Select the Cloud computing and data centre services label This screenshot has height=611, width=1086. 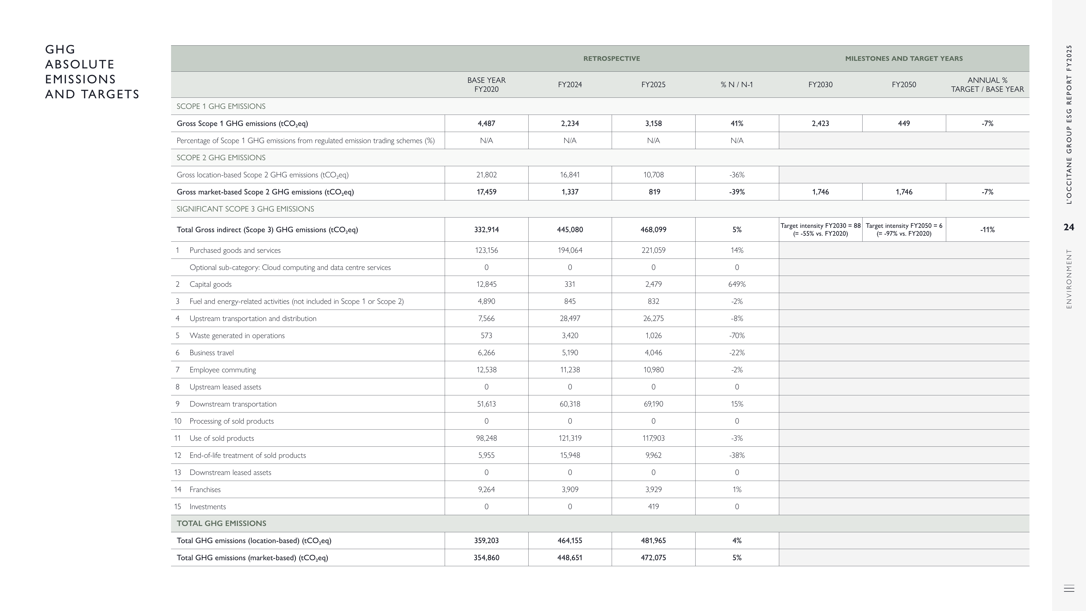tap(290, 267)
